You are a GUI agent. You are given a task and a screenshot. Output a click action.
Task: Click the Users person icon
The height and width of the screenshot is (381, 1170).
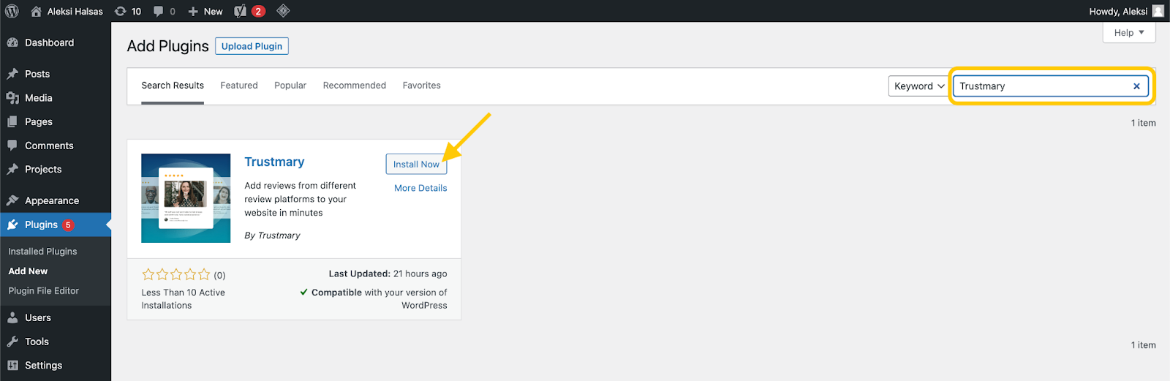pos(12,317)
